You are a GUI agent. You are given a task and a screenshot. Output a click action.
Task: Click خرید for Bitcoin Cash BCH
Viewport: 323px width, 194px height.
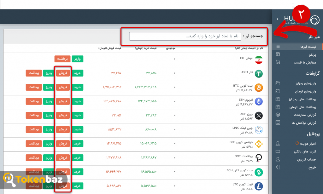[x=78, y=172]
